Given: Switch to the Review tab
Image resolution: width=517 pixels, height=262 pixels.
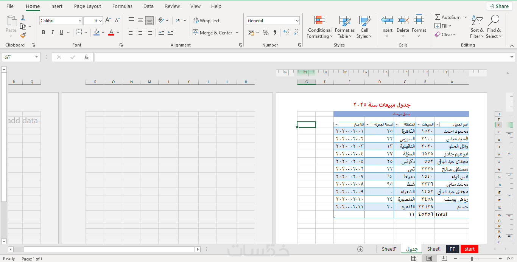Looking at the screenshot, I should click(172, 6).
